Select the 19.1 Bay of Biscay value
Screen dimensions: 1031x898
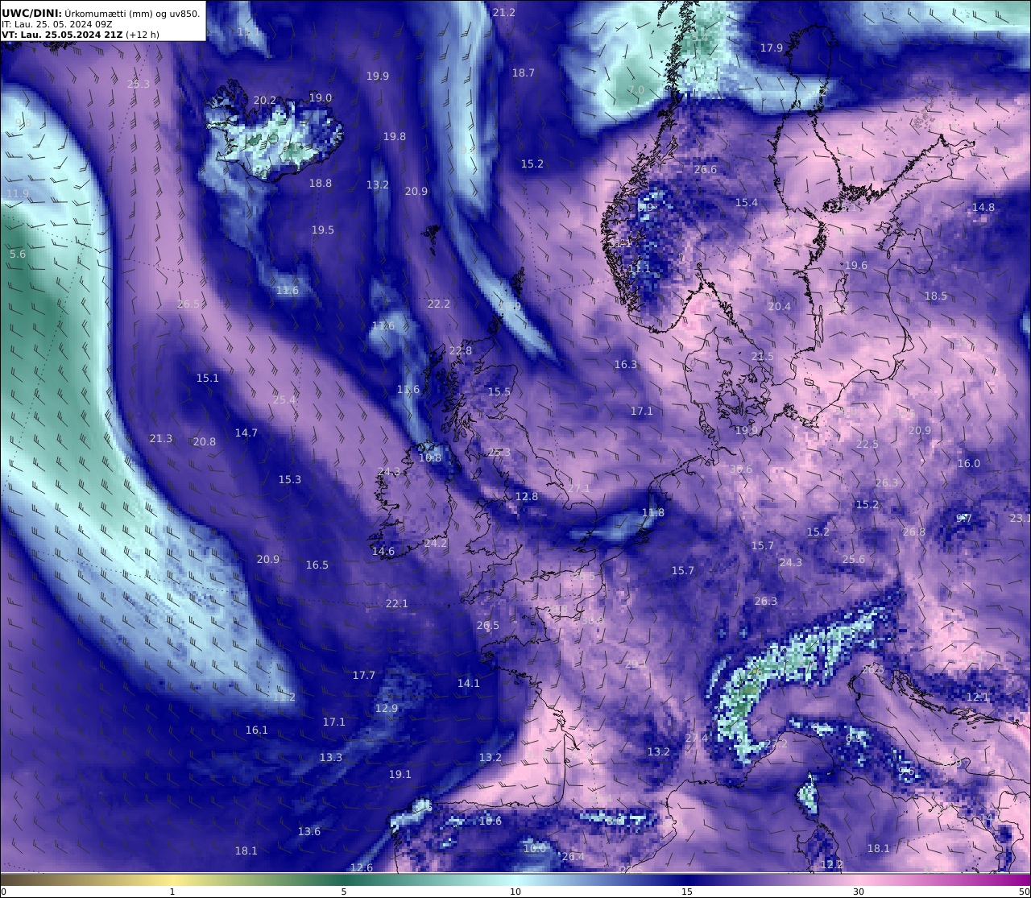(400, 774)
